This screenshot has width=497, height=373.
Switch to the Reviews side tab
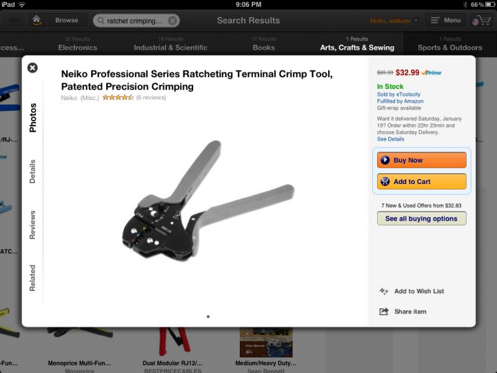[32, 224]
